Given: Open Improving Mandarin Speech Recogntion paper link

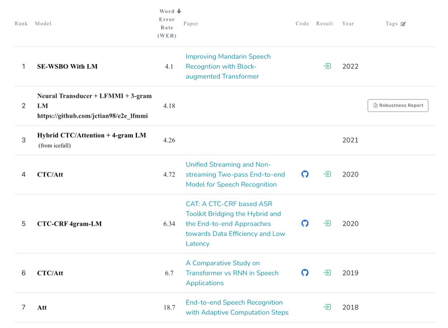Looking at the screenshot, I should coord(228,66).
